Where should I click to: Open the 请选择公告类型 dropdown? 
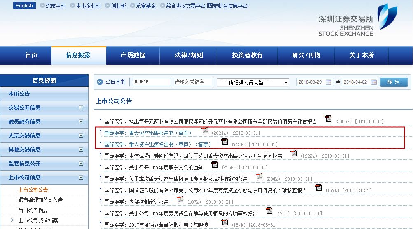[x=253, y=82]
